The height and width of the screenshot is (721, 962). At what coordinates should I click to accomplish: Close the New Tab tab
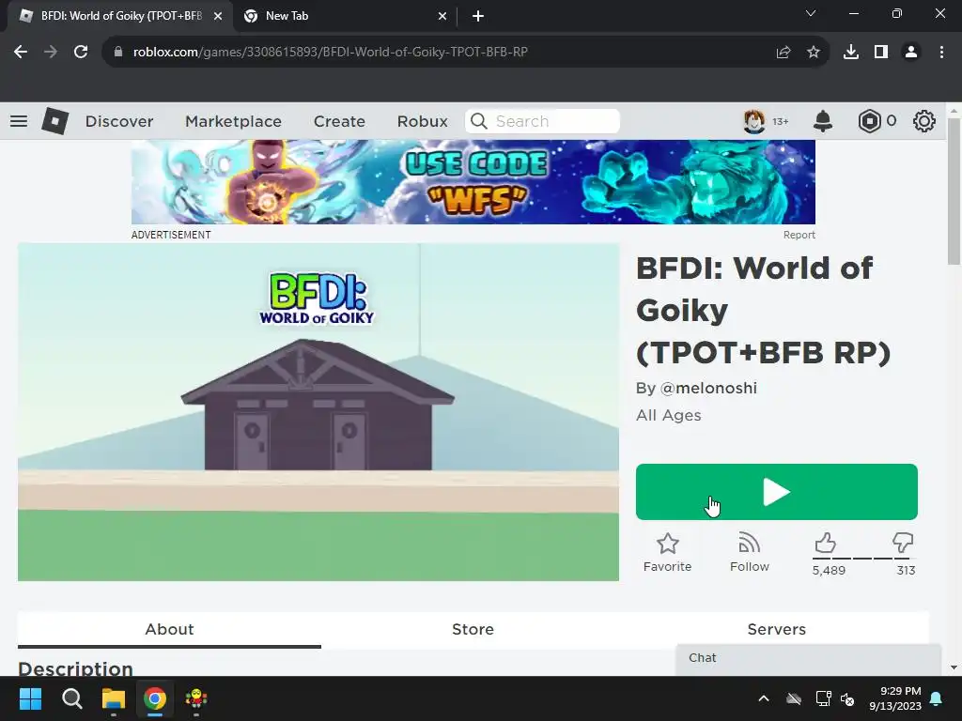click(442, 16)
